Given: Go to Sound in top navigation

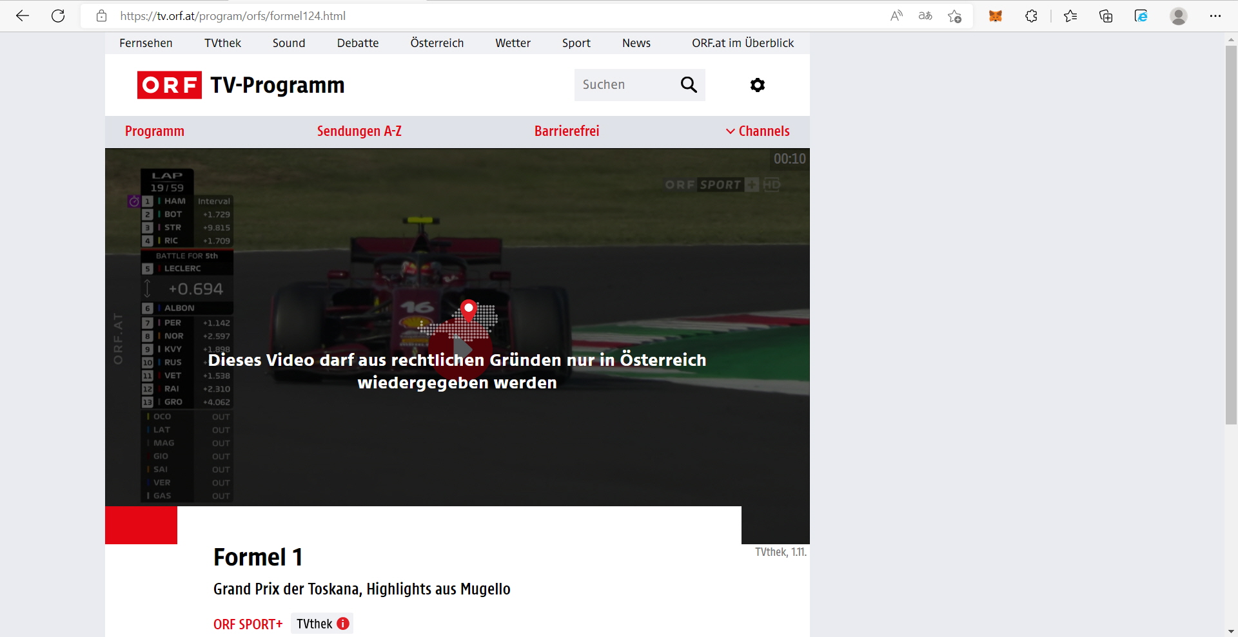Looking at the screenshot, I should pyautogui.click(x=289, y=43).
